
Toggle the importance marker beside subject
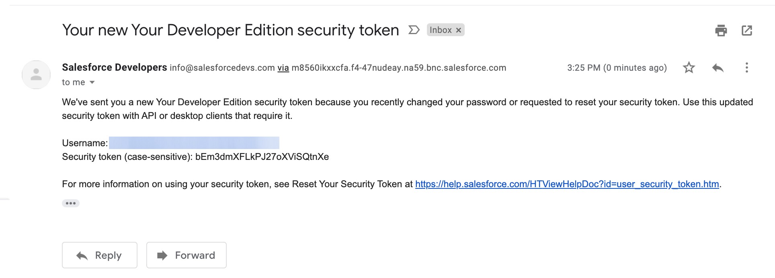point(414,30)
